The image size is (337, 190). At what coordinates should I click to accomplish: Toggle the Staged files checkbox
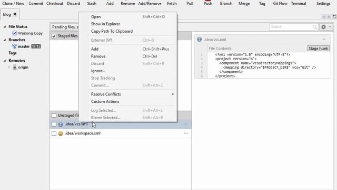[x=54, y=36]
